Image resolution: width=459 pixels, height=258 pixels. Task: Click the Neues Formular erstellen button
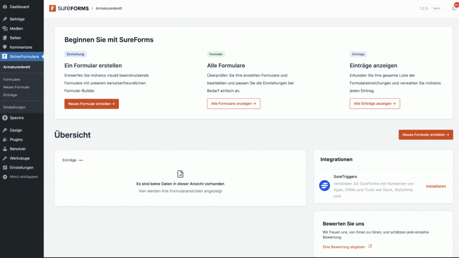click(x=91, y=103)
